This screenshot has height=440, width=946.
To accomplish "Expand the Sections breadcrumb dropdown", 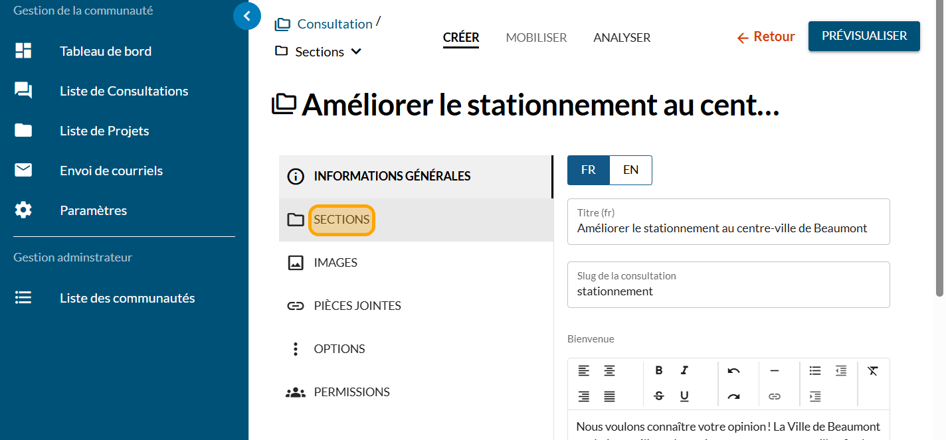I will (x=356, y=52).
